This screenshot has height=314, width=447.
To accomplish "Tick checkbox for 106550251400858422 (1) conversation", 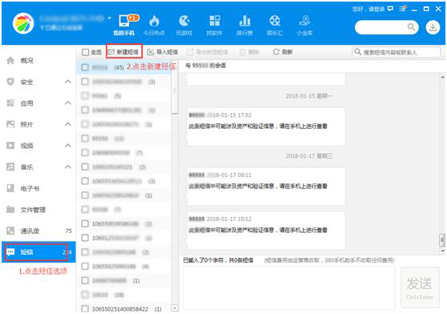I will click(85, 309).
